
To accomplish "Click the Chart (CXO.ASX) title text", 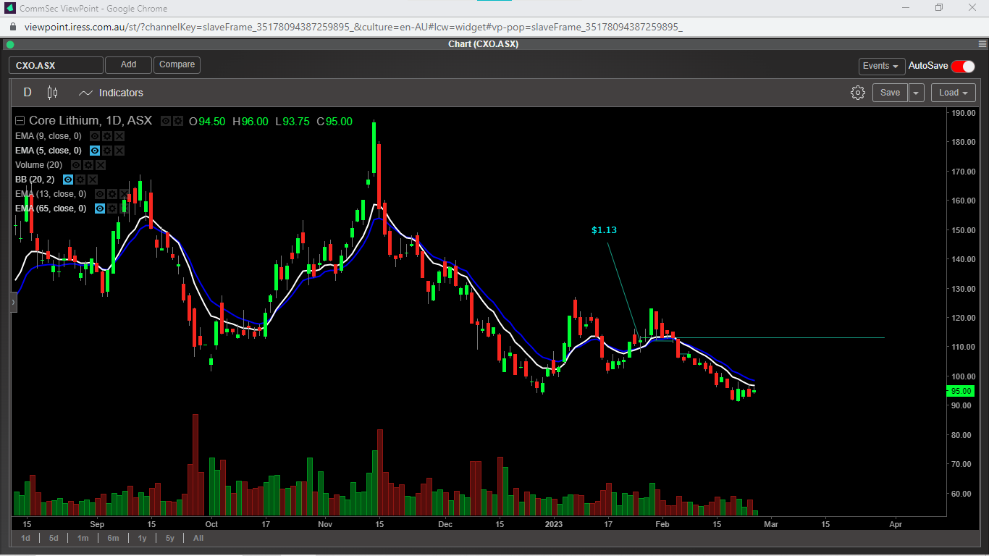I will pos(483,44).
